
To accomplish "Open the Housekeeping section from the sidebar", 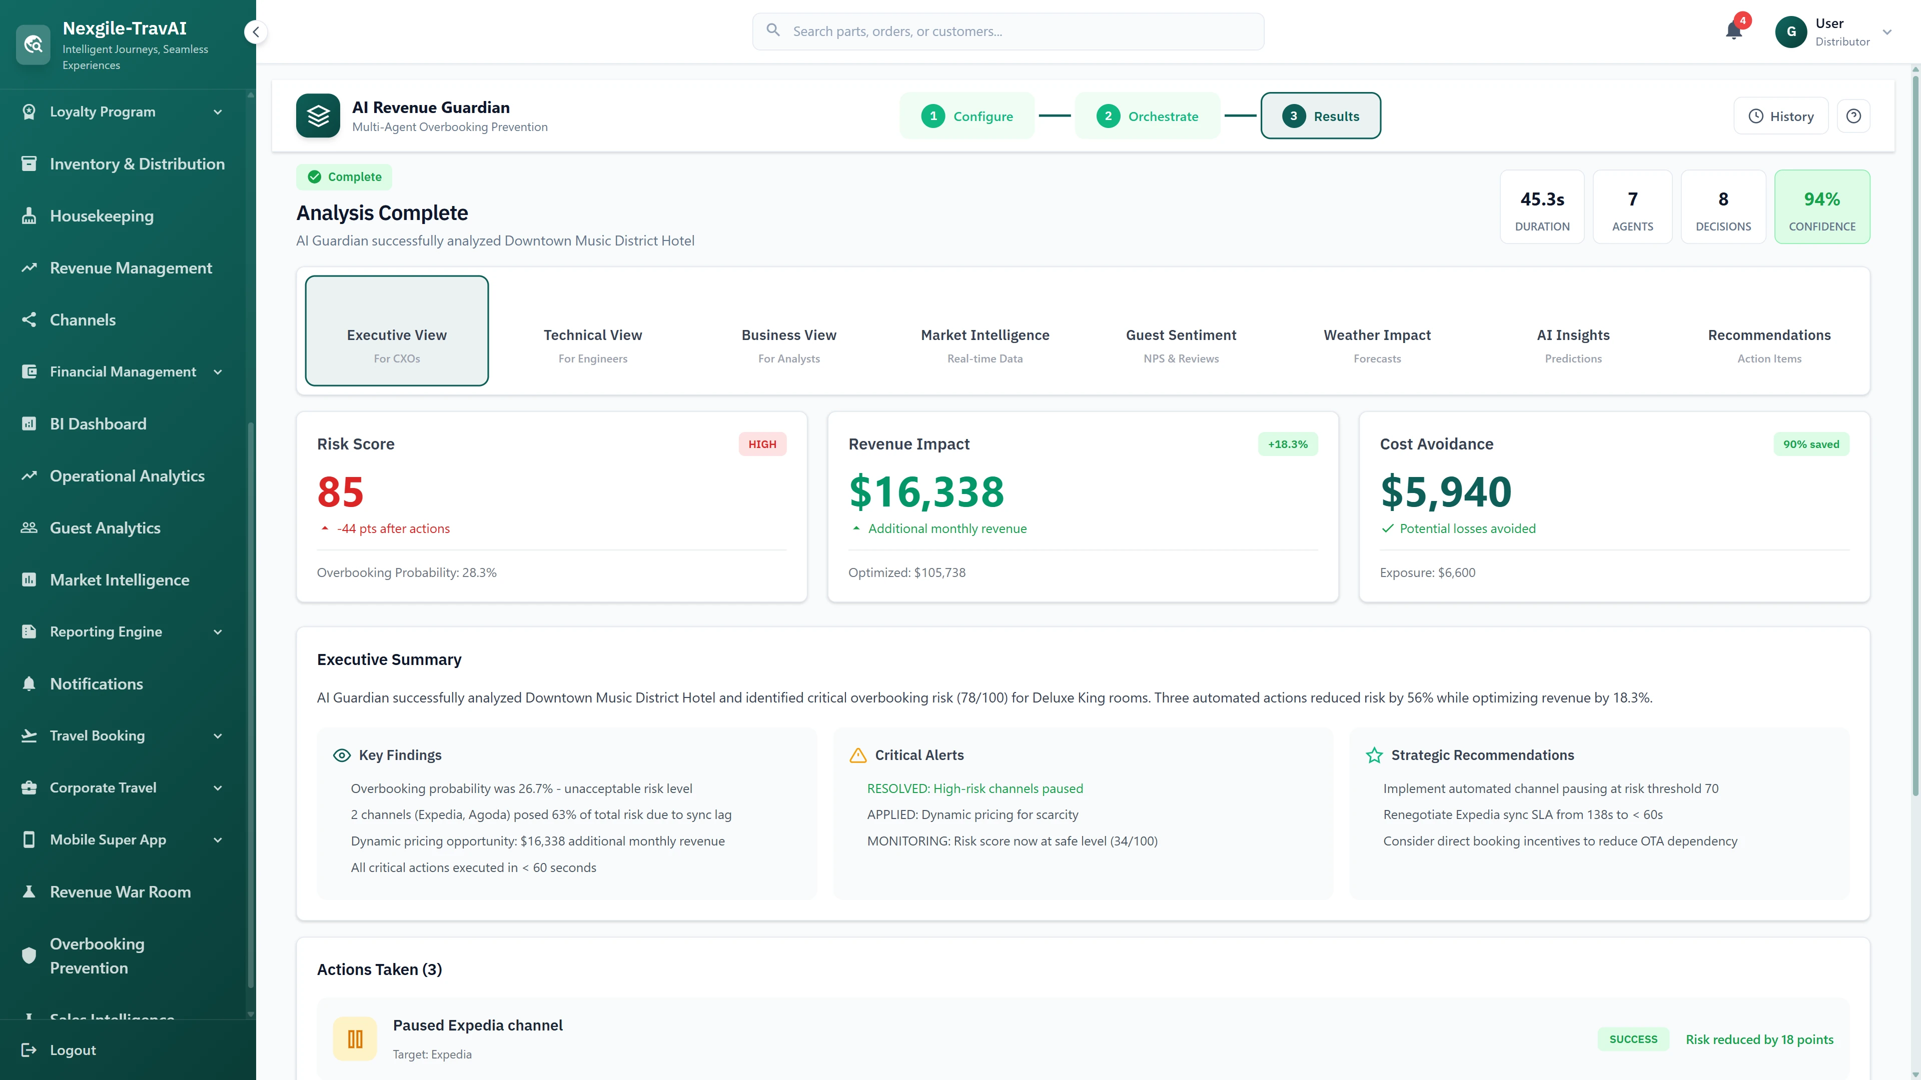I will [x=102, y=215].
